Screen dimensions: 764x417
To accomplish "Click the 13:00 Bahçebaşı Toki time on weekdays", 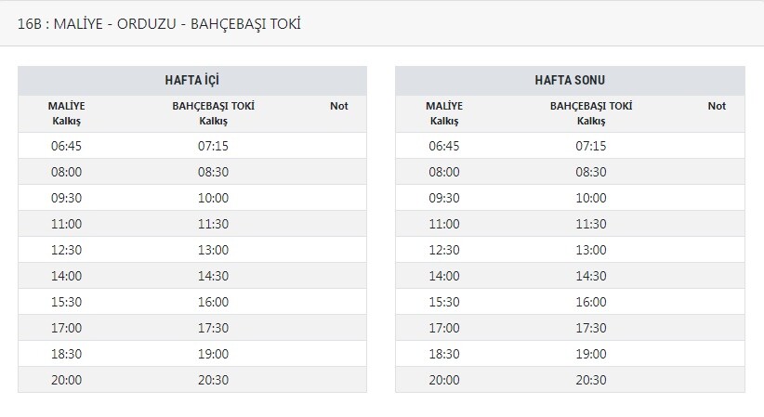I will [x=213, y=250].
